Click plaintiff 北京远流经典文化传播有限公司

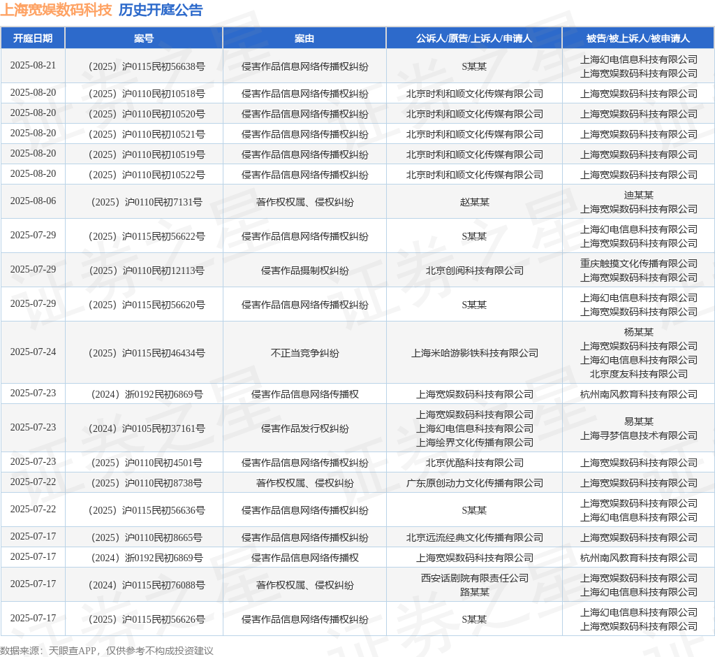[474, 538]
